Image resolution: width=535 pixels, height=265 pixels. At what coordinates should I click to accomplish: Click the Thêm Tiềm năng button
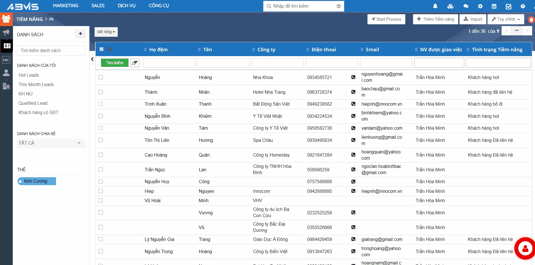coord(435,19)
